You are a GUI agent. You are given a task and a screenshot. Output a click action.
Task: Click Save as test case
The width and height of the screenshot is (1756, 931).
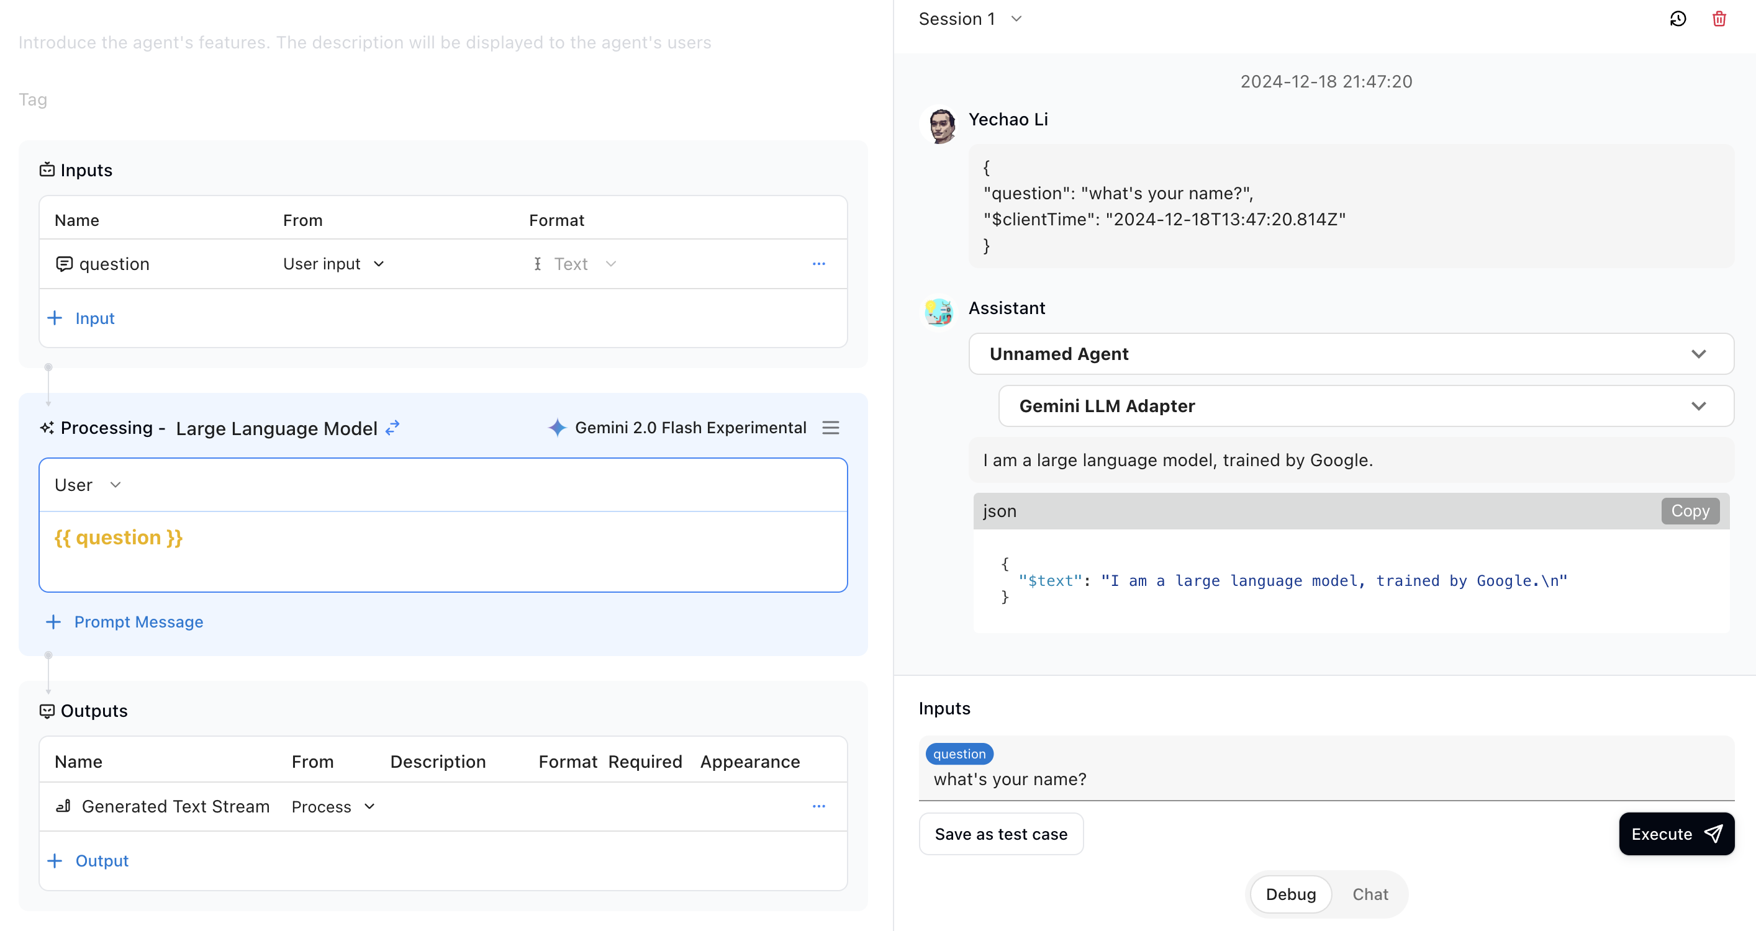click(1000, 834)
